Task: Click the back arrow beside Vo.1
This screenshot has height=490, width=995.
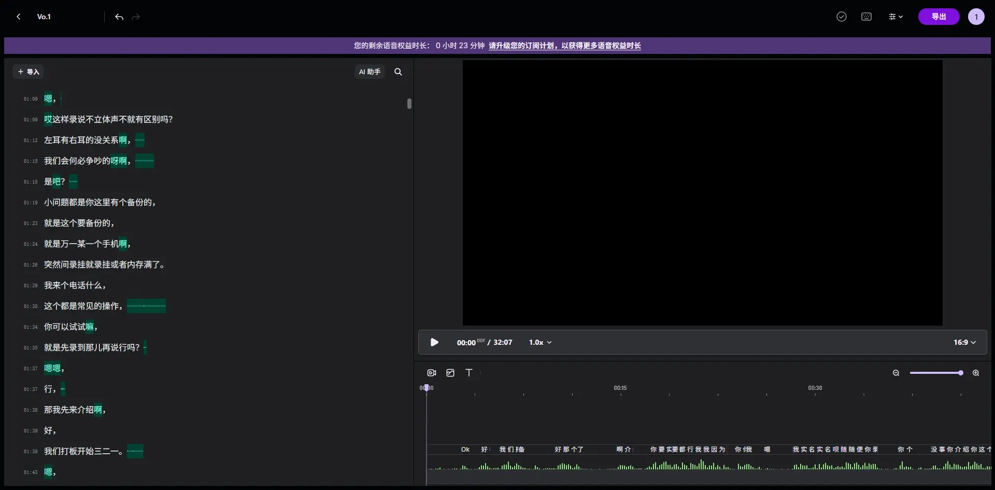Action: (x=19, y=17)
